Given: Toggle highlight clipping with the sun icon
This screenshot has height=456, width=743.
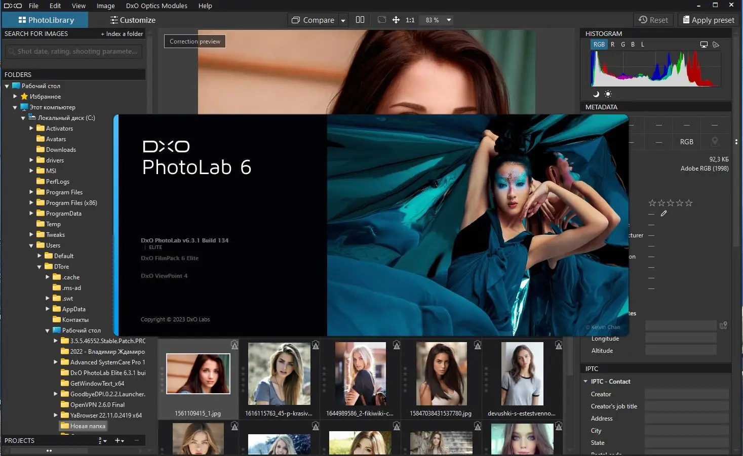Looking at the screenshot, I should click(x=608, y=94).
